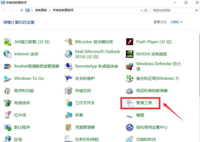Open the 安全和维护 flag icon

click(x=69, y=79)
